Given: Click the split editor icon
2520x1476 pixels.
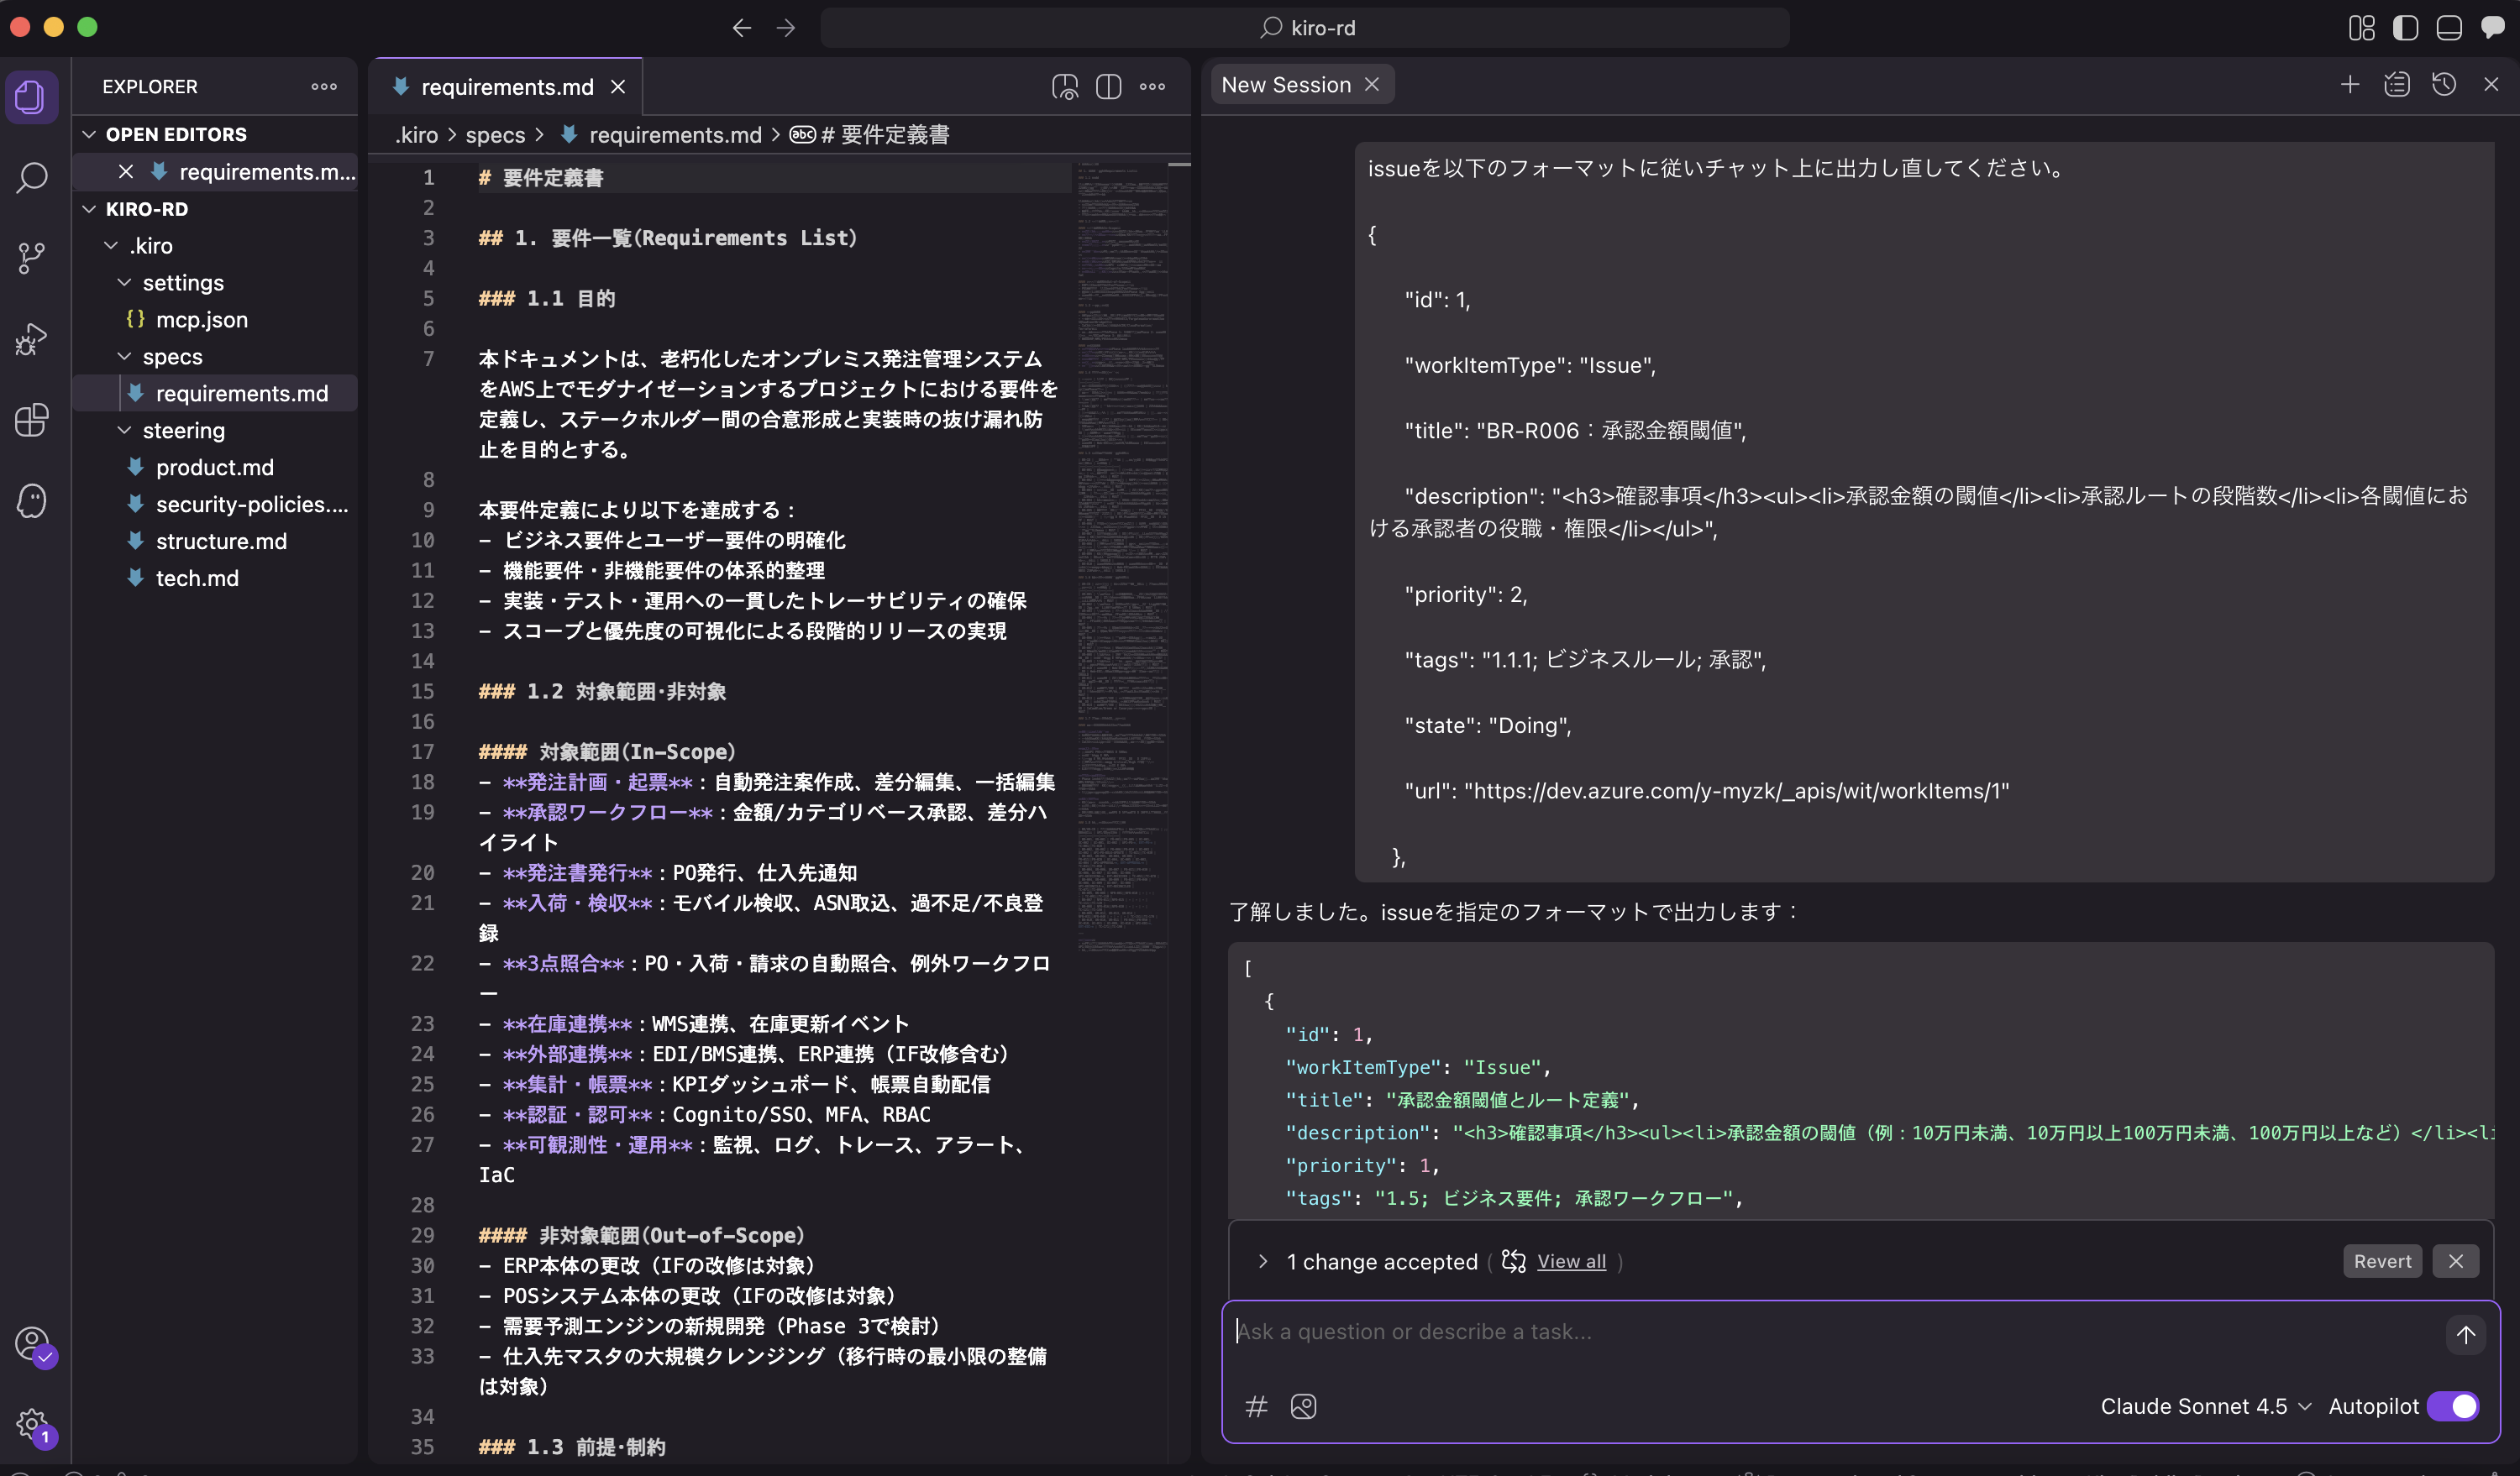Looking at the screenshot, I should tap(1108, 87).
